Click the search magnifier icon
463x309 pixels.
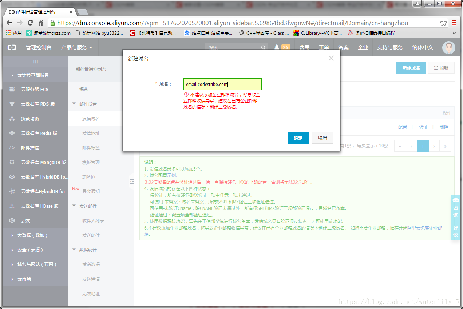(x=263, y=47)
